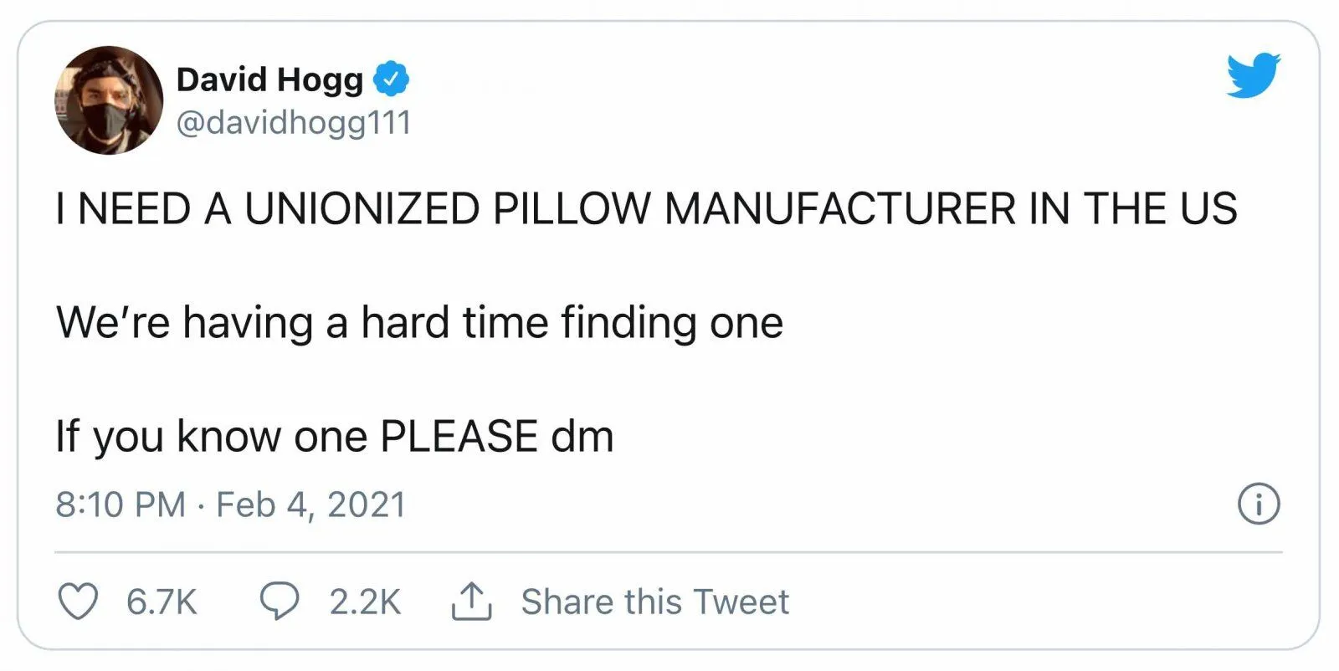Click the word UNIONIZED in the tweet

click(x=362, y=209)
